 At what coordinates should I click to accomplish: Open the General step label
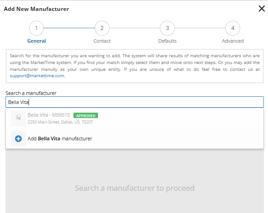coord(37,41)
